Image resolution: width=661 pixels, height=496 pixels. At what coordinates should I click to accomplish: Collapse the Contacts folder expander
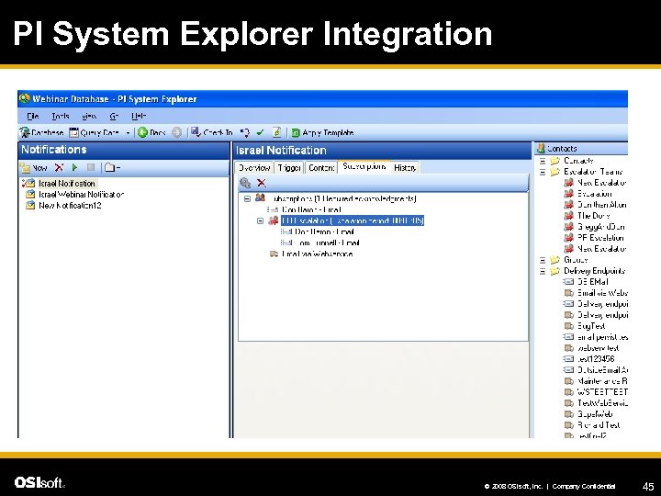tap(543, 161)
